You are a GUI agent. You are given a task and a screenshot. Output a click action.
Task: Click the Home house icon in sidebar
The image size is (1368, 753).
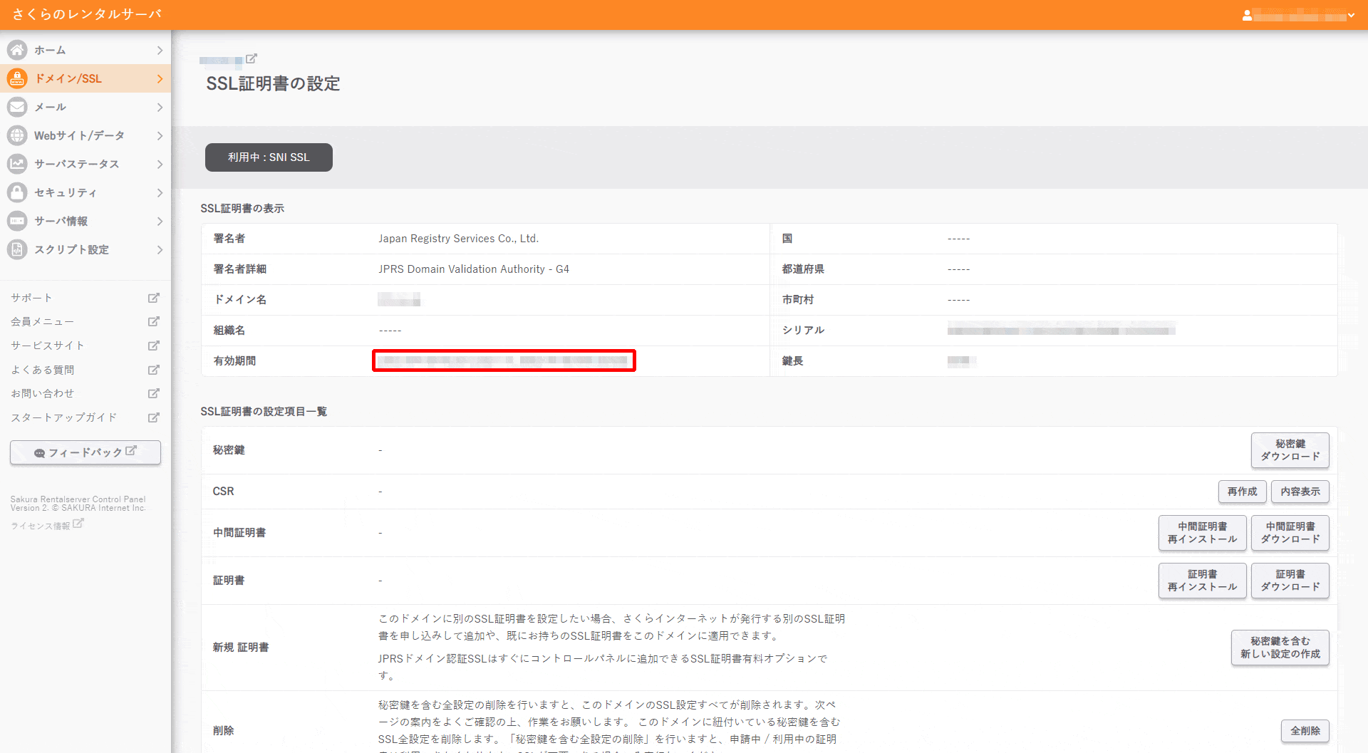[x=17, y=50]
